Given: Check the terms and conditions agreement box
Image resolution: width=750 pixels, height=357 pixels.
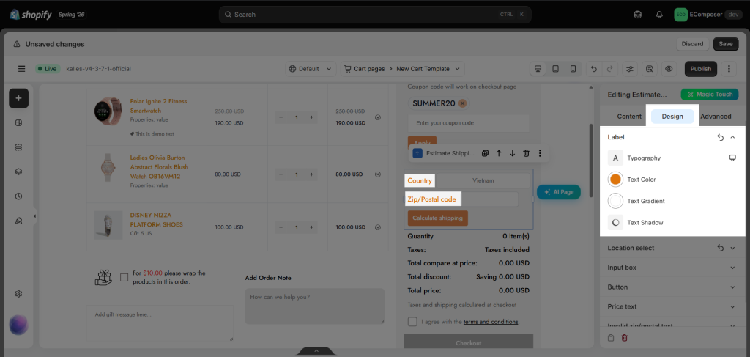Looking at the screenshot, I should tap(412, 322).
